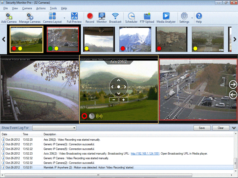This screenshot has width=238, height=178.
Task: Select the snowy mountain camera thumbnail
Action: (x=135, y=39)
